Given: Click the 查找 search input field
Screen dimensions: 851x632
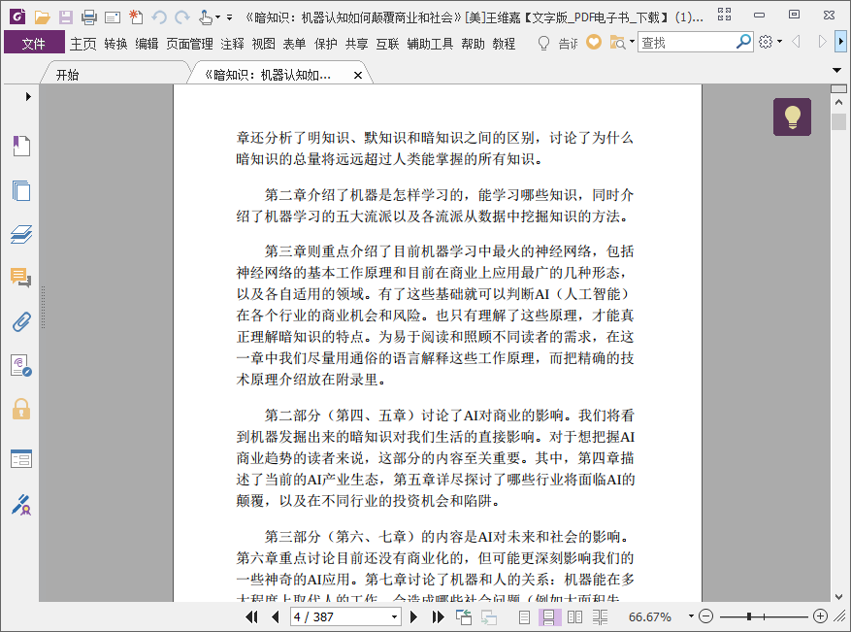Looking at the screenshot, I should [x=686, y=43].
